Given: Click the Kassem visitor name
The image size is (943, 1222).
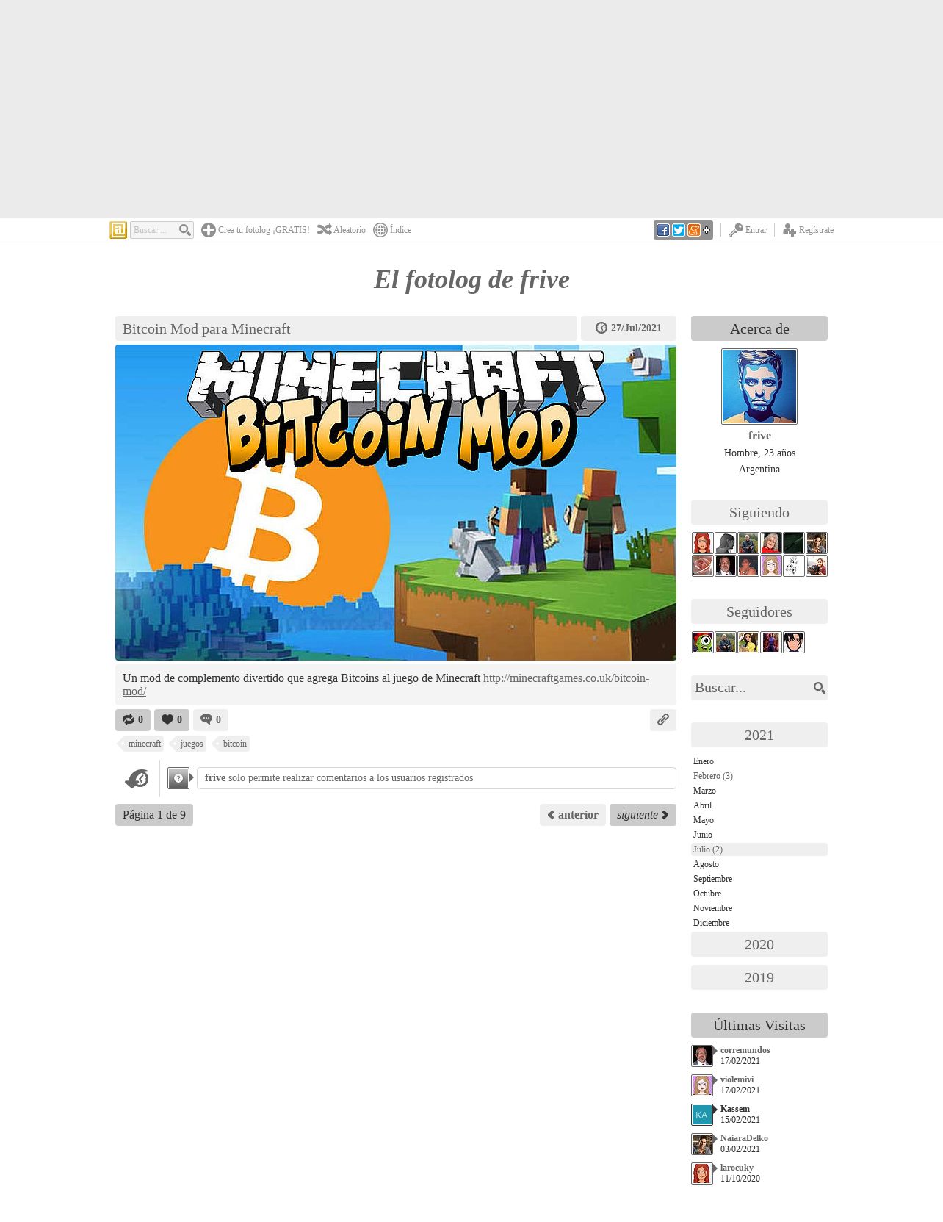Looking at the screenshot, I should [x=734, y=1109].
